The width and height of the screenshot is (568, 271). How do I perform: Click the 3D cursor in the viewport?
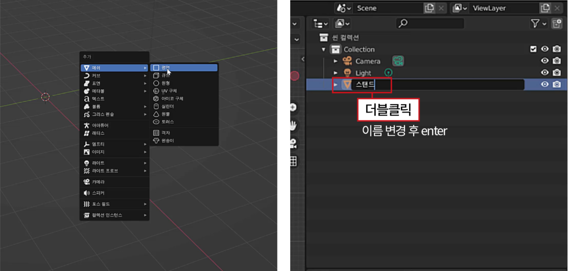click(x=45, y=97)
